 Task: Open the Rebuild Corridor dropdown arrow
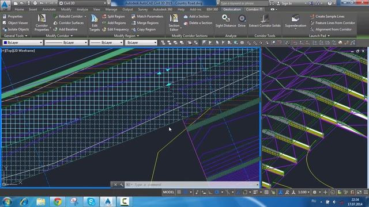(x=85, y=17)
